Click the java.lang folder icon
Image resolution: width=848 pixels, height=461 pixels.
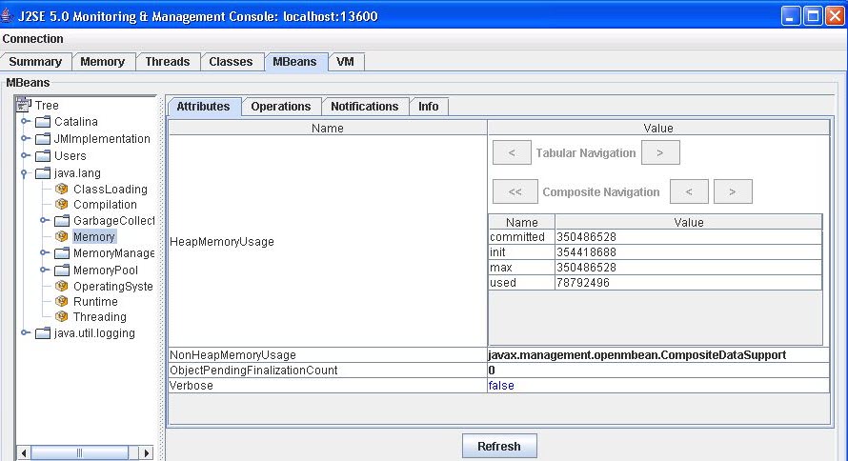[43, 173]
